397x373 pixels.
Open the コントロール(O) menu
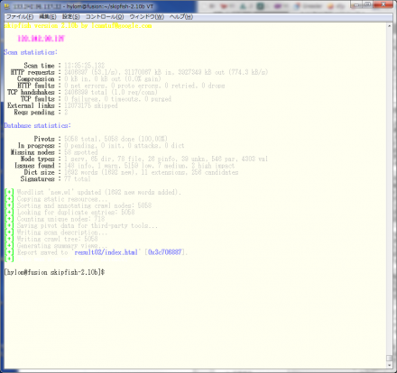pos(105,17)
